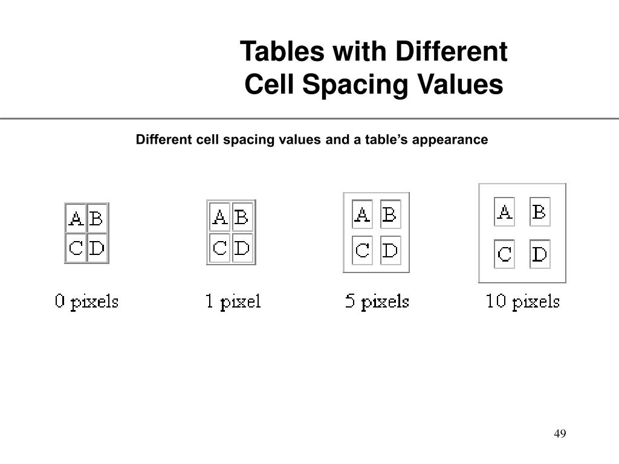
Task: Click the subtitle about cell spacing values
Action: pos(312,140)
